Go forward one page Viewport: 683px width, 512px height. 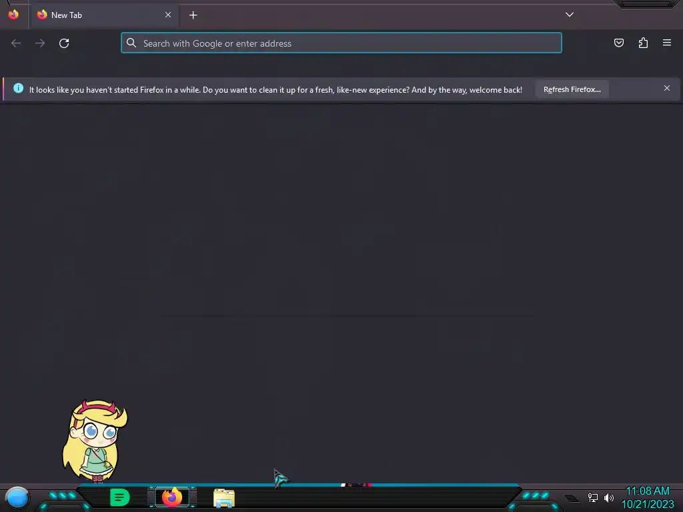40,43
